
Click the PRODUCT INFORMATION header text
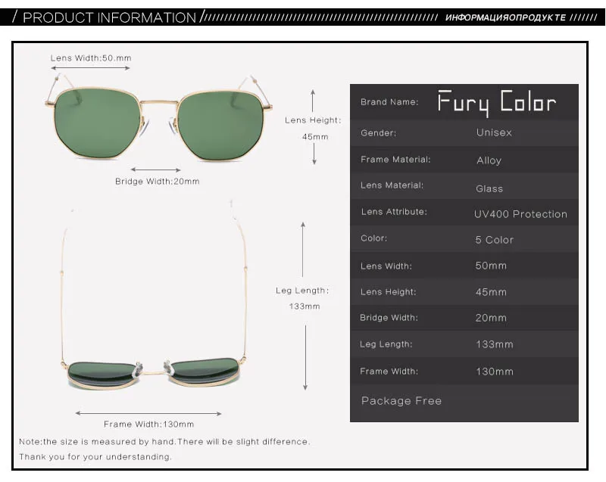(x=109, y=17)
